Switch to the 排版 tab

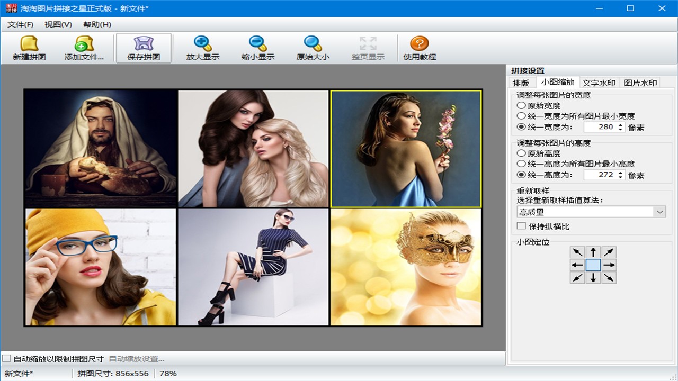[x=521, y=83]
